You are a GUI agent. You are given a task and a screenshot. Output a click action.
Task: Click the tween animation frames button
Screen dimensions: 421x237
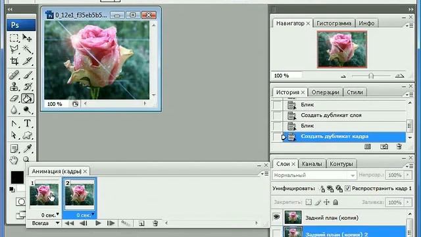point(126,223)
